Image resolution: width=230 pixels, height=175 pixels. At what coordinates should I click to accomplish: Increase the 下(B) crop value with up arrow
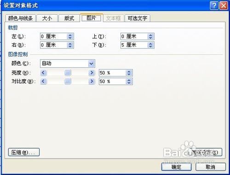[151, 44]
